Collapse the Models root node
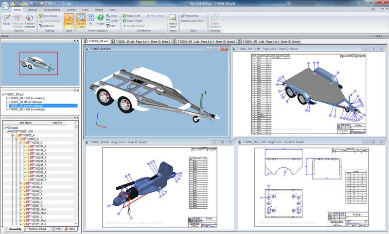 [4, 128]
